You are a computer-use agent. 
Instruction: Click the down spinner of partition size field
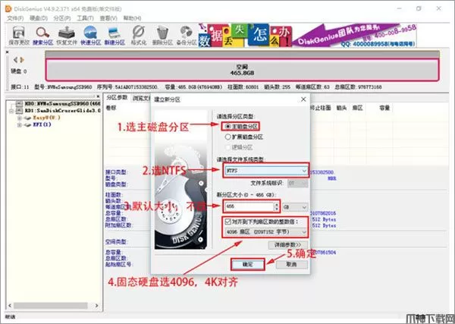coord(277,209)
